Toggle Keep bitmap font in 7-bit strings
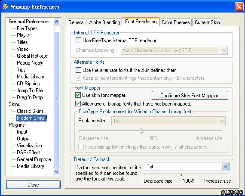Screen dimensions: 245x196 pyautogui.click(x=81, y=147)
